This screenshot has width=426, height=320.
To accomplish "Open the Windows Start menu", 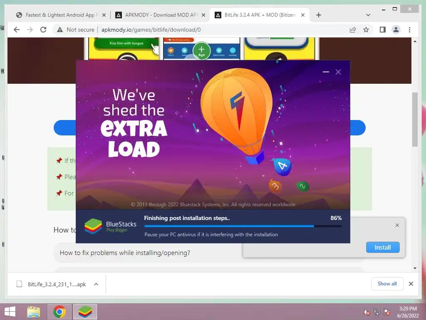I will tap(10, 312).
